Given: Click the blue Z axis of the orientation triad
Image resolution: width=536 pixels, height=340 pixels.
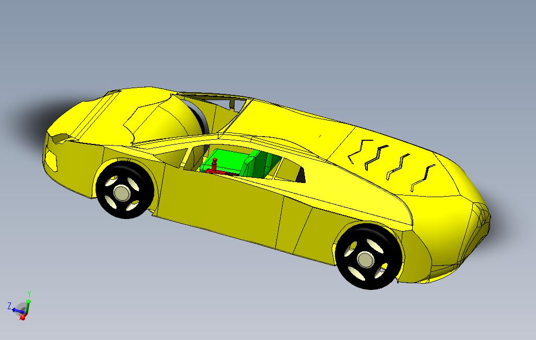Looking at the screenshot, I should pos(17,310).
